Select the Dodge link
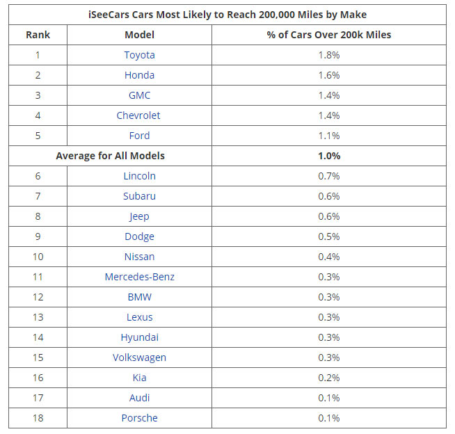 click(x=139, y=236)
